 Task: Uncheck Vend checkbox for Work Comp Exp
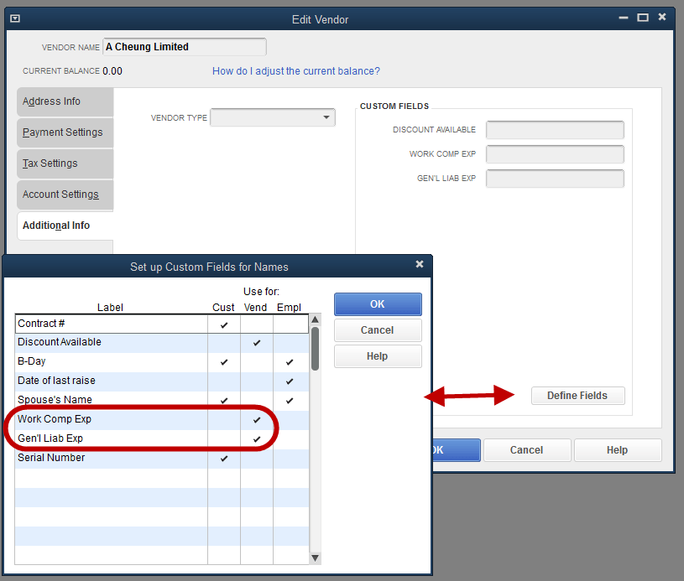(256, 419)
